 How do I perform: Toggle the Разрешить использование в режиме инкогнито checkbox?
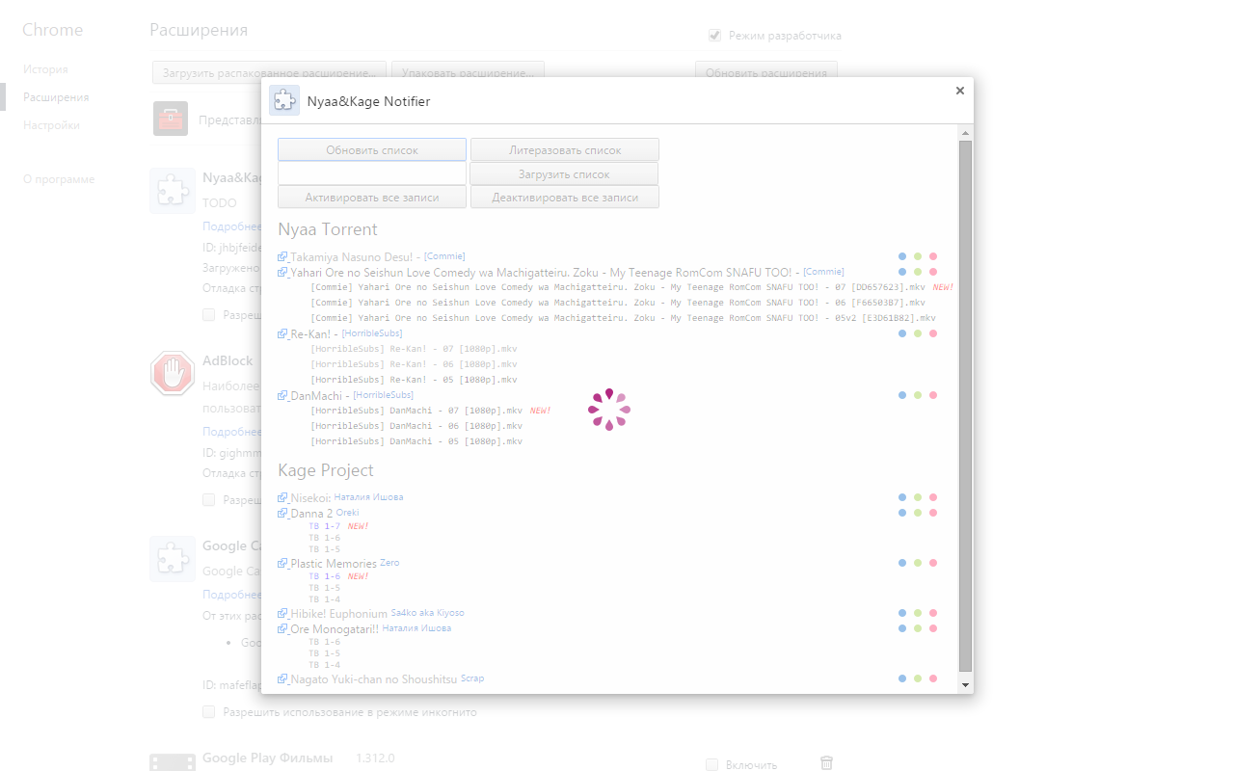point(208,712)
